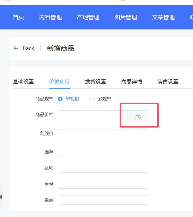Select the 多规格 radio button
The width and height of the screenshot is (193, 217).
pyautogui.click(x=93, y=99)
